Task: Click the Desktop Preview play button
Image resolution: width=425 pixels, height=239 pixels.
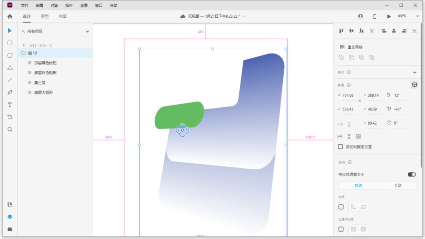Action: (x=389, y=17)
